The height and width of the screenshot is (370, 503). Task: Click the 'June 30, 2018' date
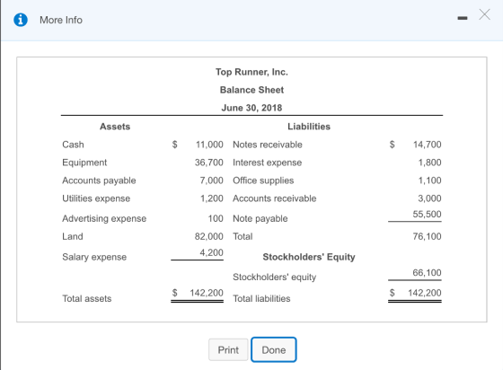pyautogui.click(x=251, y=108)
